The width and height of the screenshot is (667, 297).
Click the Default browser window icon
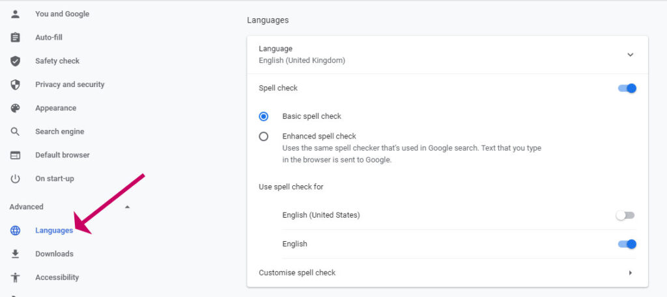(x=16, y=155)
